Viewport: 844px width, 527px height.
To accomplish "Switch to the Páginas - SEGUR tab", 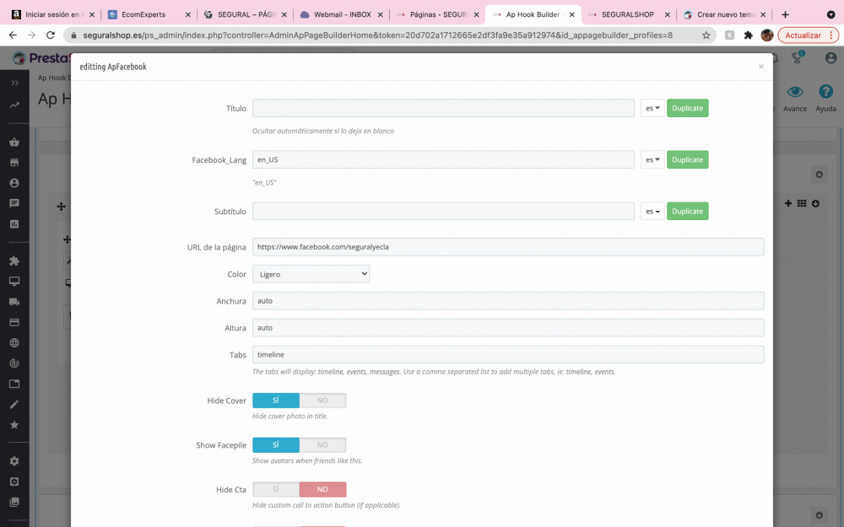I will [438, 14].
